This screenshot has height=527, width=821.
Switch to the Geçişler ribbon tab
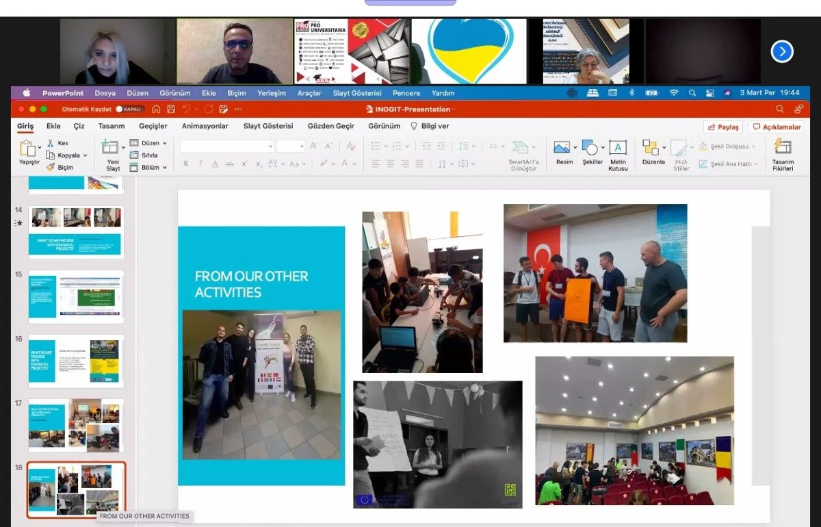click(153, 126)
